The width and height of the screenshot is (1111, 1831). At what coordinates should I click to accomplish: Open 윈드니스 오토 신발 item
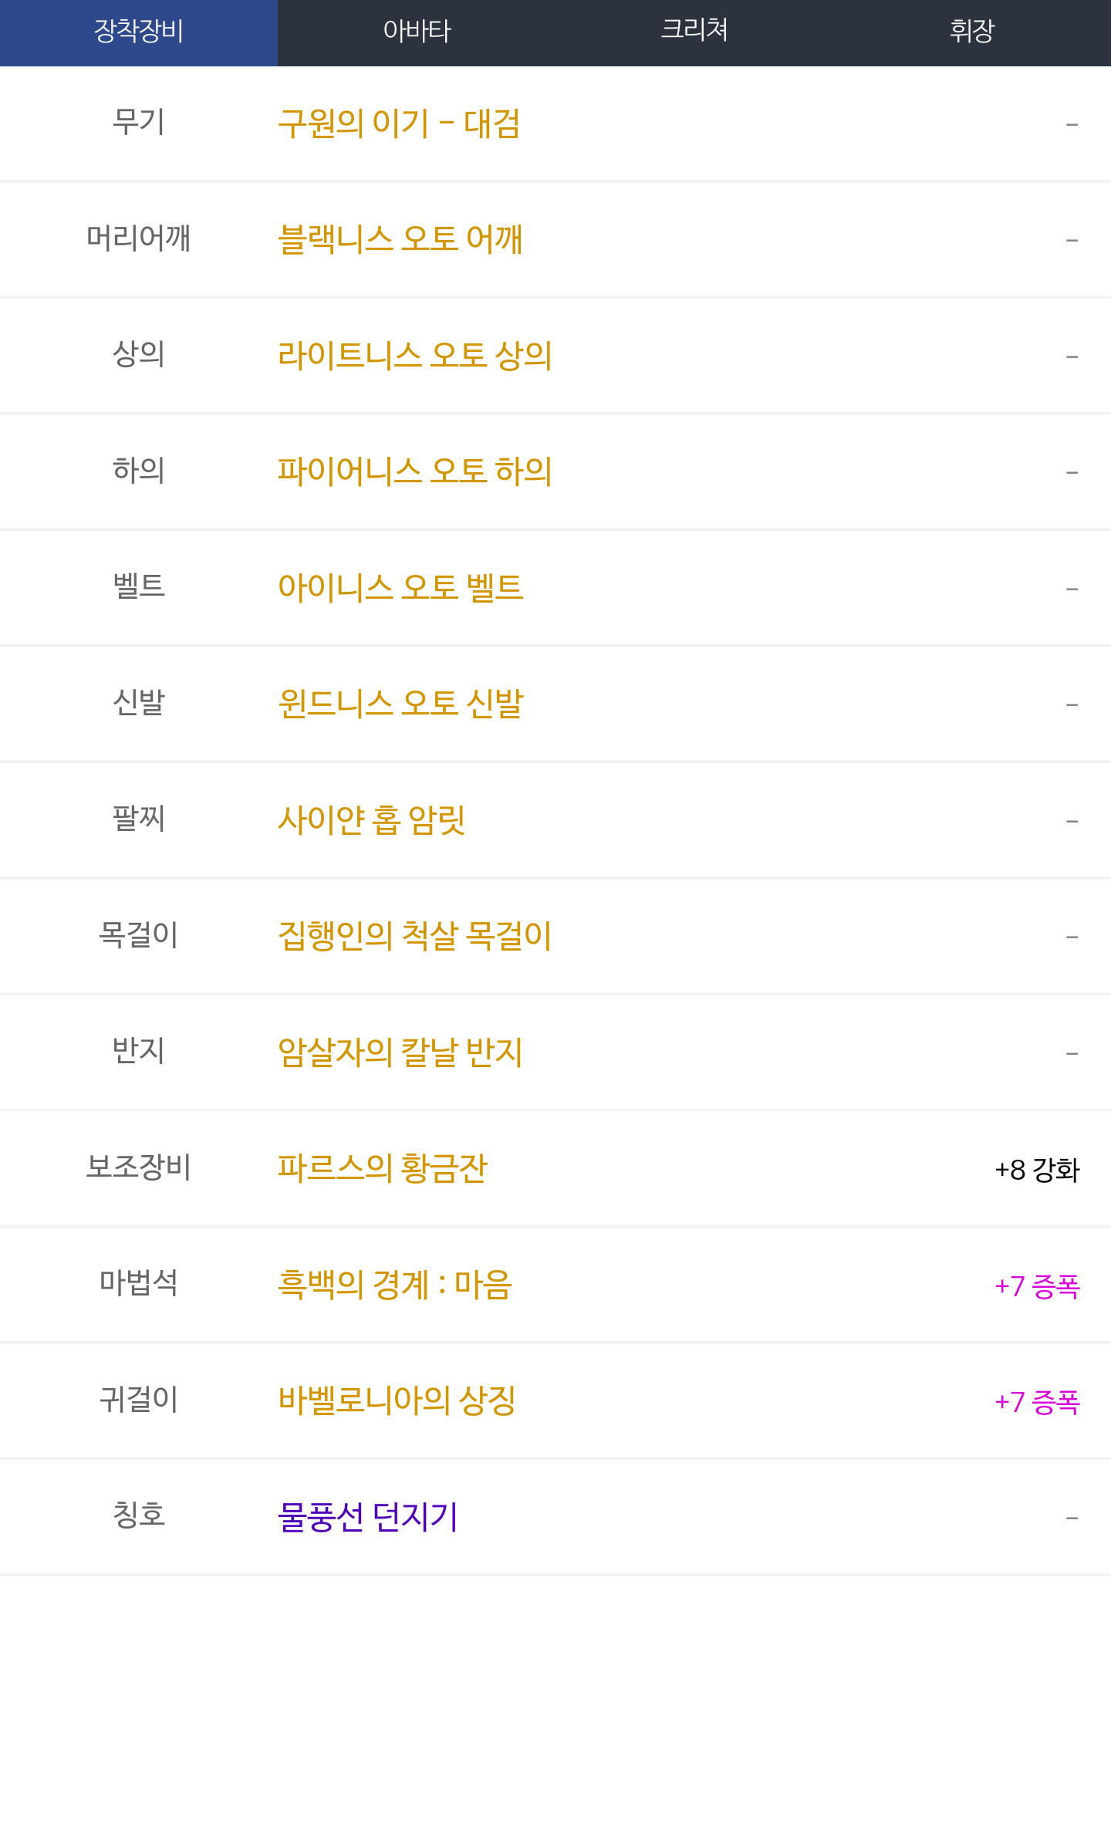[400, 704]
